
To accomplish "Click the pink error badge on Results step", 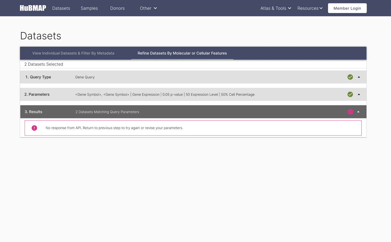I will pyautogui.click(x=350, y=112).
